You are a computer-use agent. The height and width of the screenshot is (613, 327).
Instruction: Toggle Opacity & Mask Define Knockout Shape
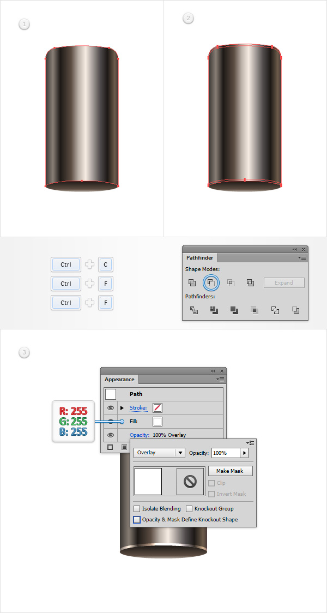click(137, 520)
